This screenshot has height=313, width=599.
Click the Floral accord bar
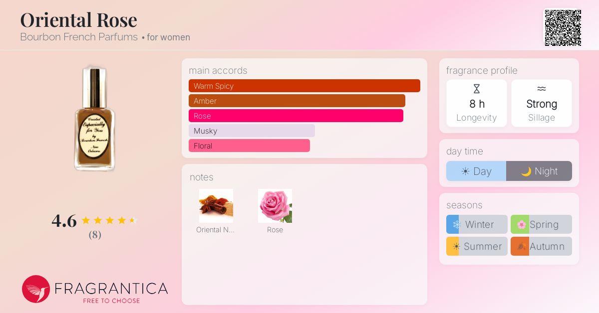(249, 146)
